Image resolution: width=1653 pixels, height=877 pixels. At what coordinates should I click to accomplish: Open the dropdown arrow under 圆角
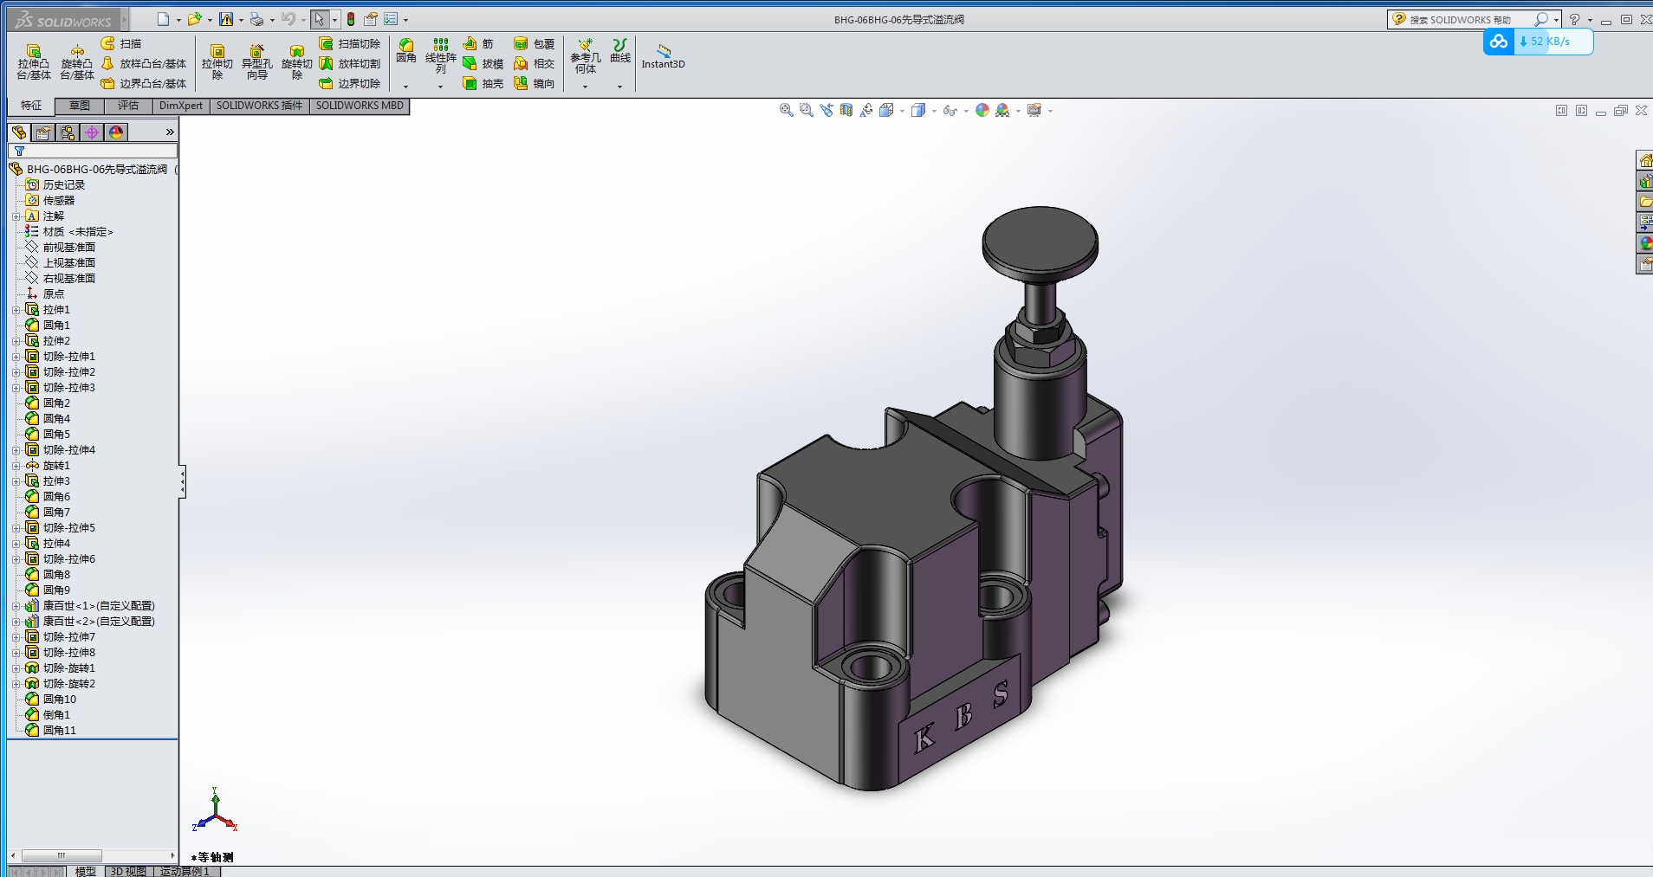pyautogui.click(x=405, y=87)
